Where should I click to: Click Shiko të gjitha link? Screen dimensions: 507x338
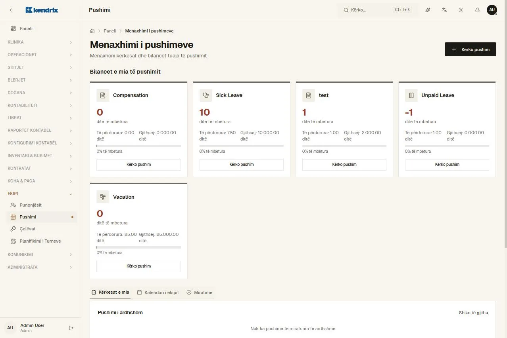click(473, 313)
